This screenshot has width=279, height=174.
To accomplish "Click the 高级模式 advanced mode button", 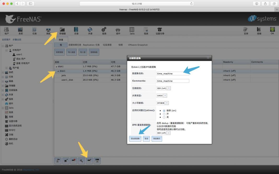I will (x=157, y=139).
